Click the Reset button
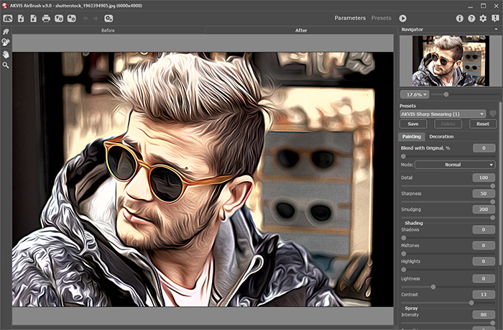Image resolution: width=503 pixels, height=330 pixels. pos(482,124)
